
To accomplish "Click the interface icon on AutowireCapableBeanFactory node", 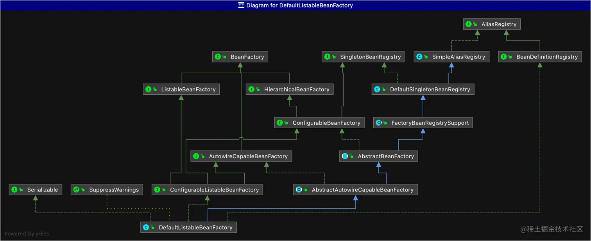I will (x=196, y=156).
